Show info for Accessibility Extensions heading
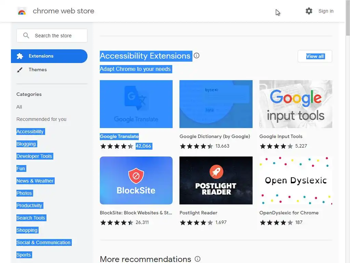 pos(197,55)
